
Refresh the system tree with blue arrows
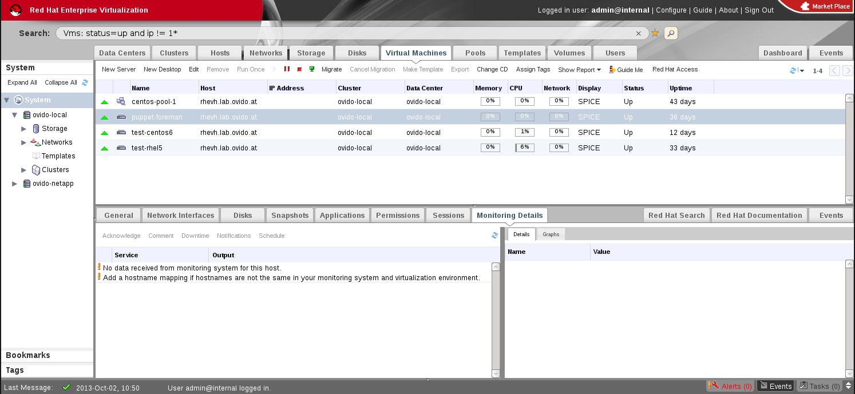pyautogui.click(x=85, y=82)
